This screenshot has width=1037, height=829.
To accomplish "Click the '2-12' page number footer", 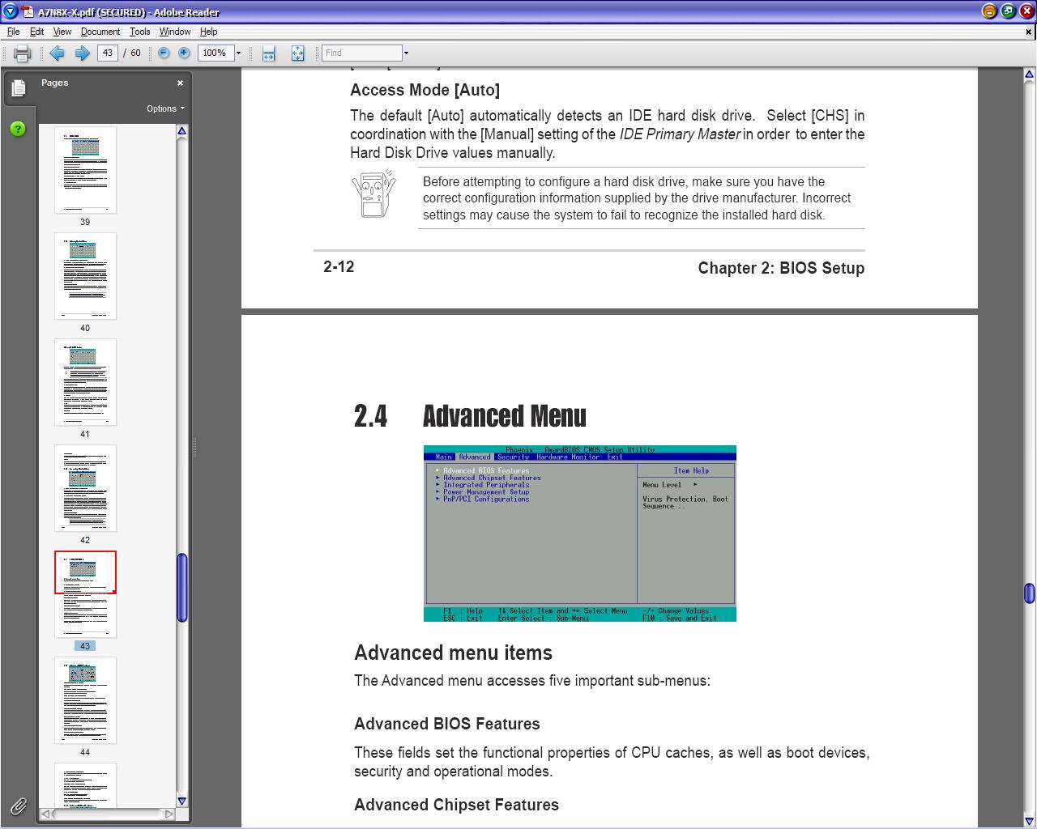I will tap(339, 267).
